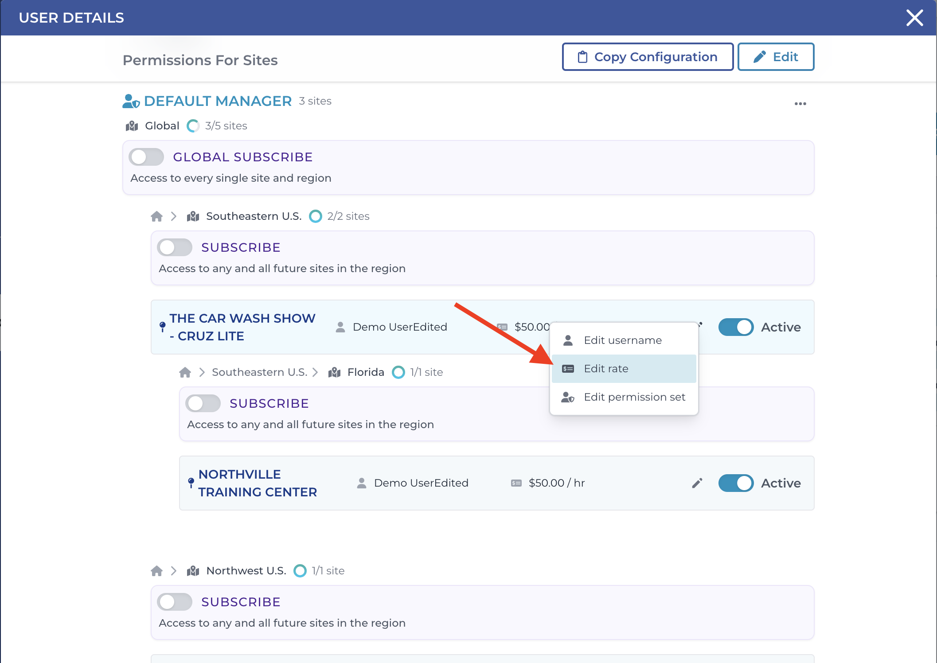Click the map icon beside Global
Viewport: 937px width, 663px height.
132,126
